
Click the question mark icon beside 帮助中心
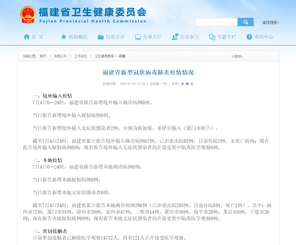249,37
